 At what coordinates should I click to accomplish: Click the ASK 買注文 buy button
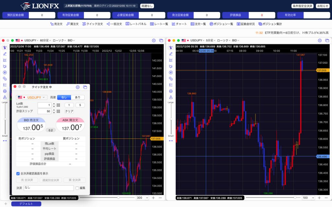(x=70, y=125)
